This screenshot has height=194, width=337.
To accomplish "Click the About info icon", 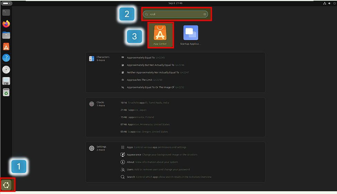I will tap(123, 162).
